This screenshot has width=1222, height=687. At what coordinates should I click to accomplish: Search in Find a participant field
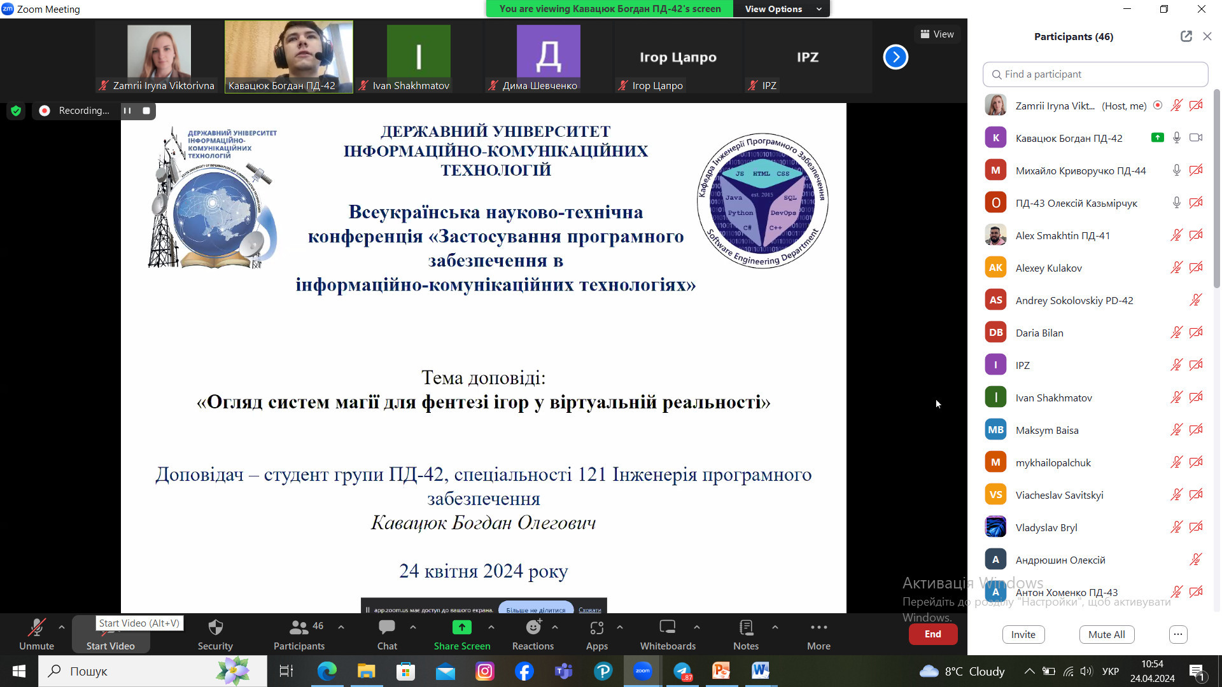(x=1095, y=74)
